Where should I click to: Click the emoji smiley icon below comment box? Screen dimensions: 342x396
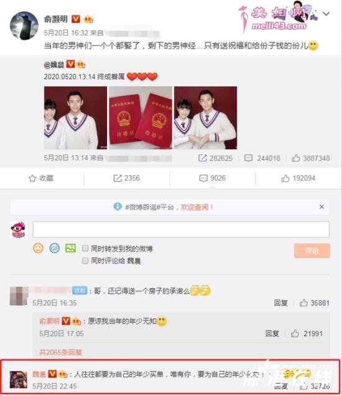coord(38,248)
